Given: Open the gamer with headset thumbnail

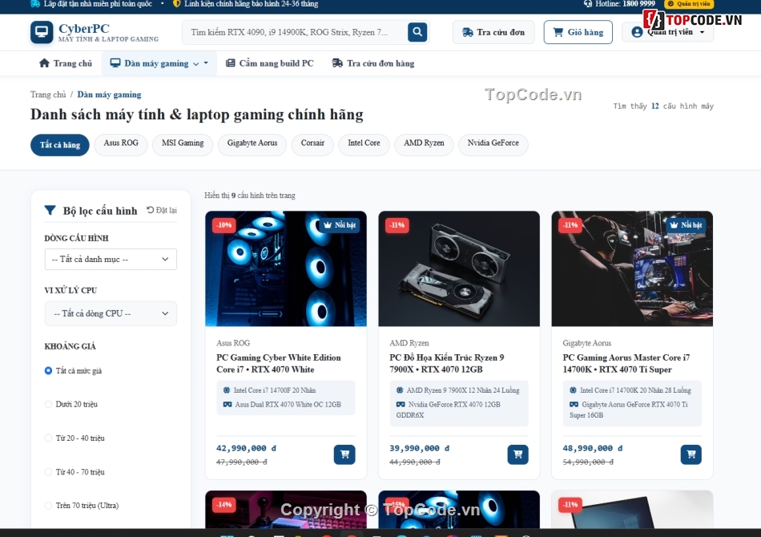Looking at the screenshot, I should coord(632,268).
